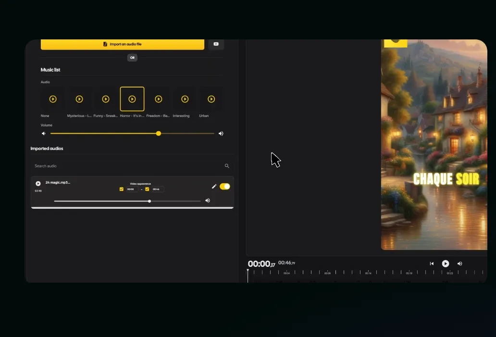Play the video preview
This screenshot has width=496, height=337.
coord(446,263)
